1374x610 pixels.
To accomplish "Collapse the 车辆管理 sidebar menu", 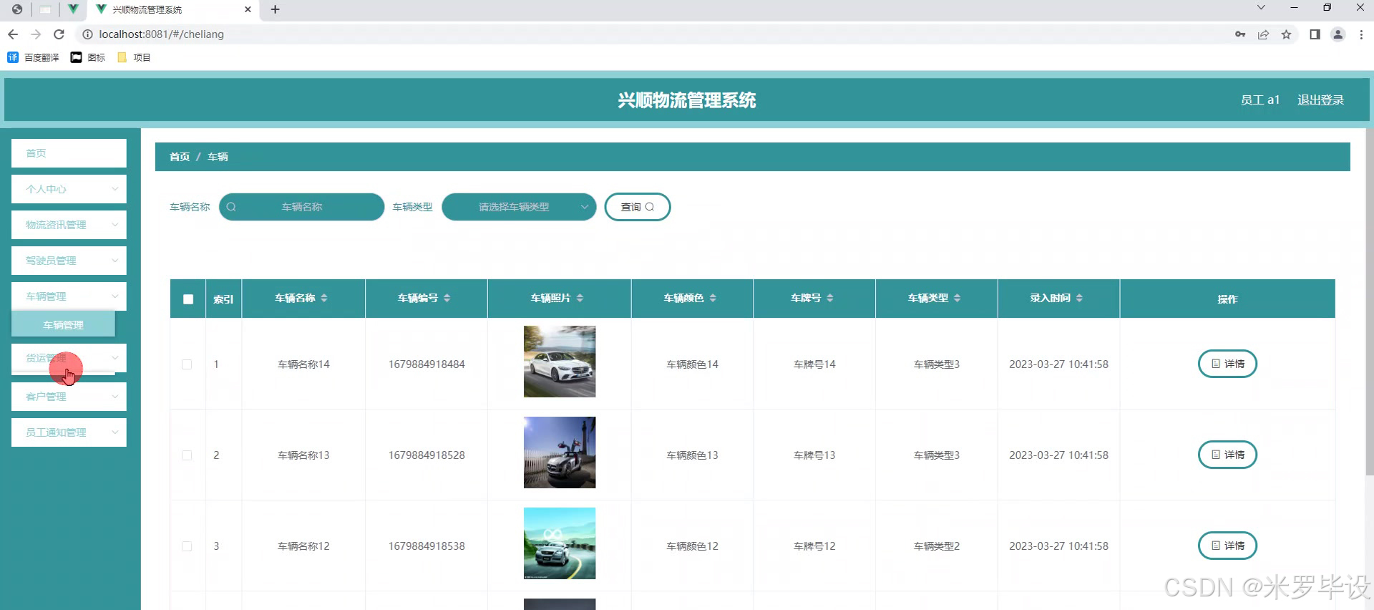I will click(69, 296).
